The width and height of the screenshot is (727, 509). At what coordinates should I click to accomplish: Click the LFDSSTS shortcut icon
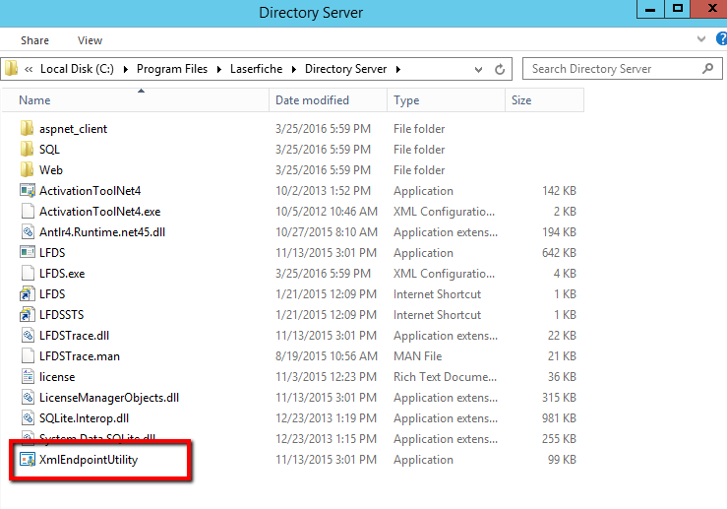pyautogui.click(x=28, y=315)
